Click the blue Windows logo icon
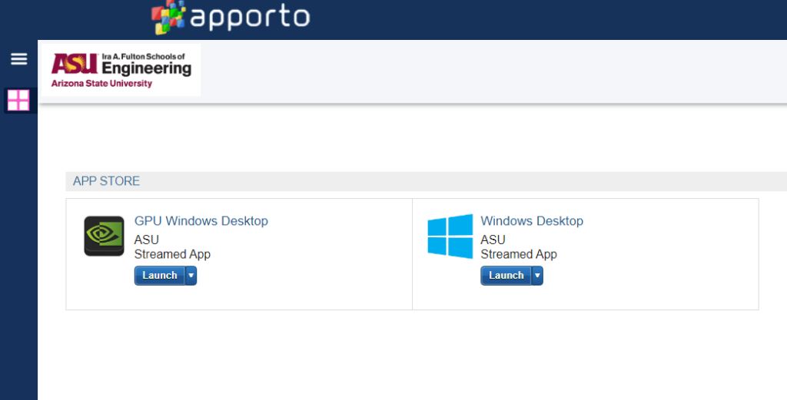This screenshot has height=400, width=787. click(450, 236)
